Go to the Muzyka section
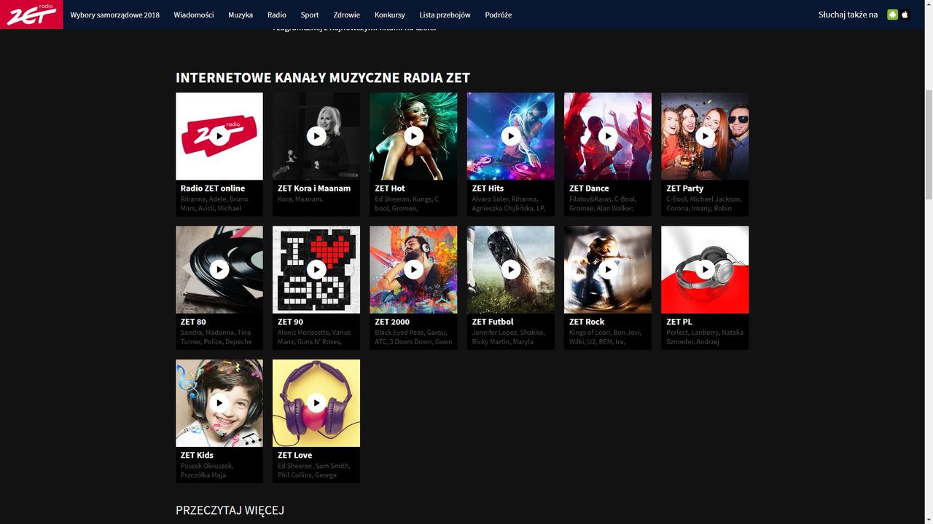Viewport: 933px width, 524px height. pyautogui.click(x=241, y=15)
